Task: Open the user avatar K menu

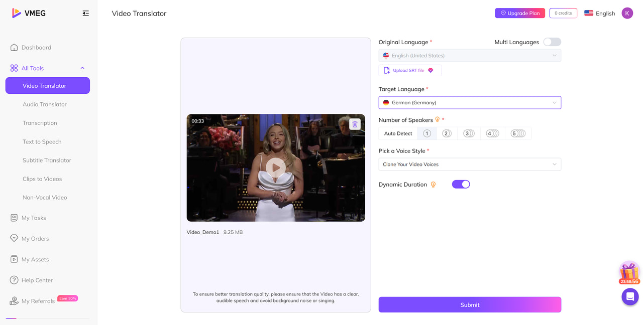Action: click(627, 14)
